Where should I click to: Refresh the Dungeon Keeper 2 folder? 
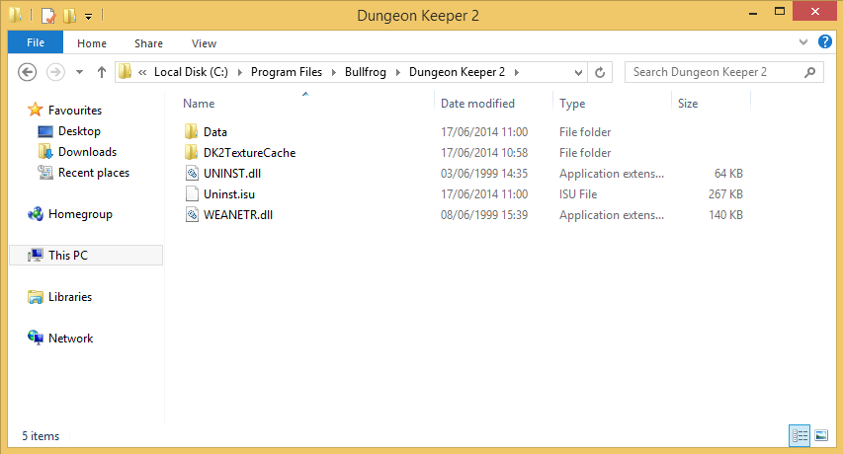coord(599,72)
